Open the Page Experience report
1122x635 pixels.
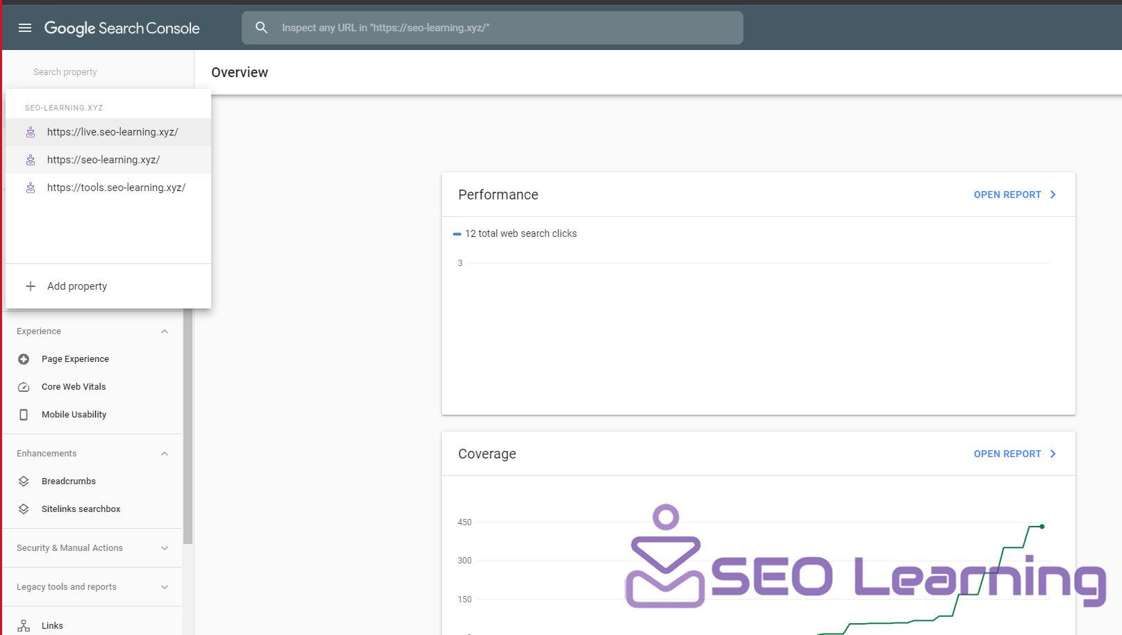(75, 359)
